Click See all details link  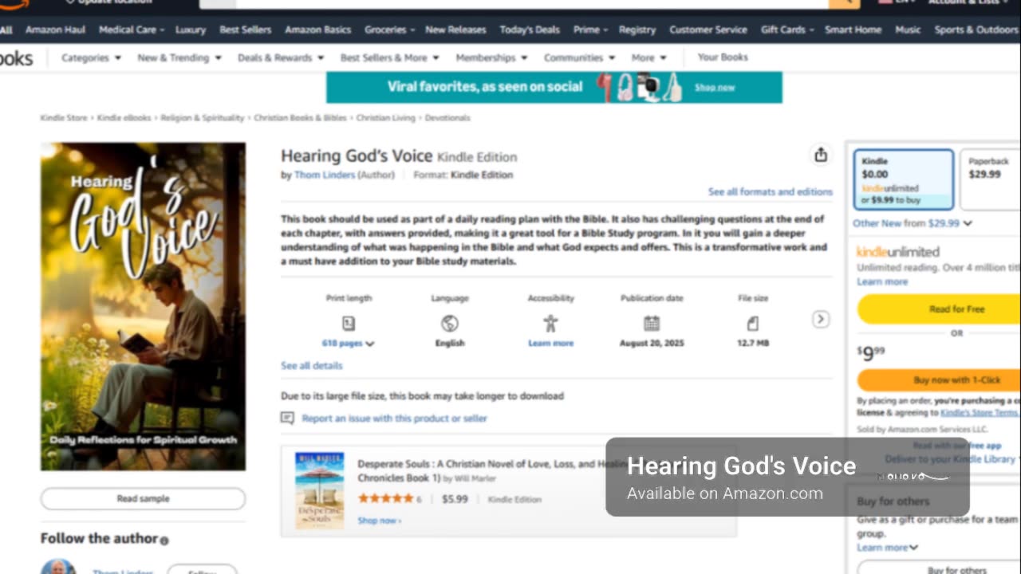click(311, 365)
